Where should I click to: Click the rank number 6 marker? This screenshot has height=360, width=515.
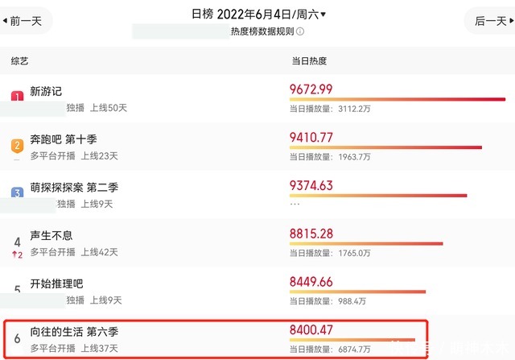(x=17, y=338)
